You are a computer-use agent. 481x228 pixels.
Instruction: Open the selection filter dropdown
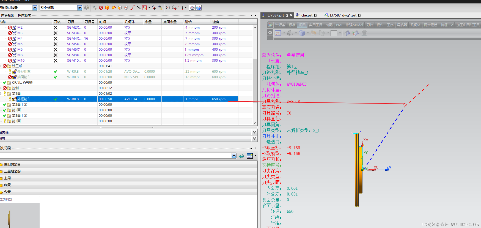point(35,8)
